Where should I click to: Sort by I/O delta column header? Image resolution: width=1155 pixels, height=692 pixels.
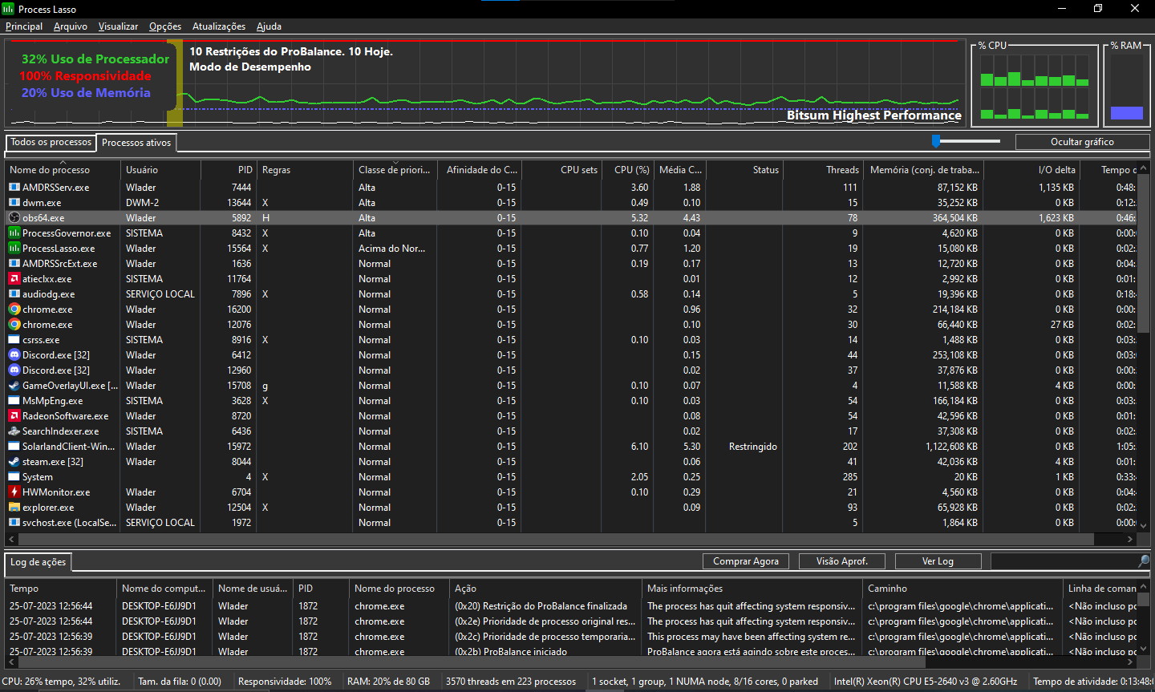[1031, 170]
